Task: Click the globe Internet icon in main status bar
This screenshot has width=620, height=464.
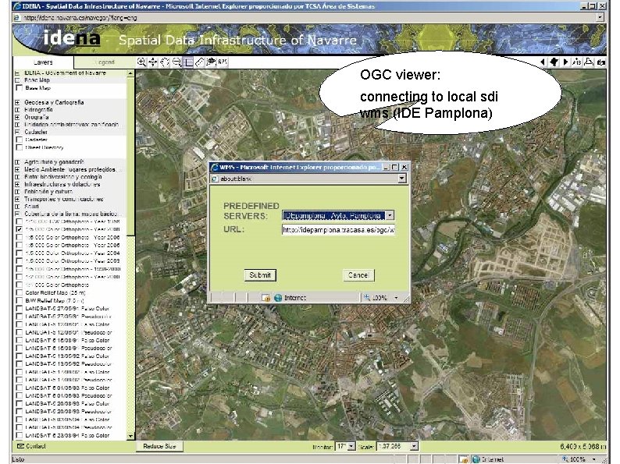Action: 476,459
